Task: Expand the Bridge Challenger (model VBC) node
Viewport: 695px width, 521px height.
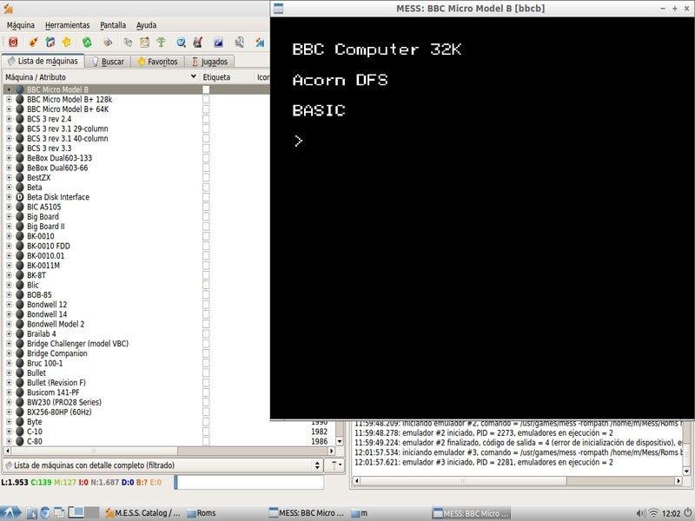Action: coord(9,343)
